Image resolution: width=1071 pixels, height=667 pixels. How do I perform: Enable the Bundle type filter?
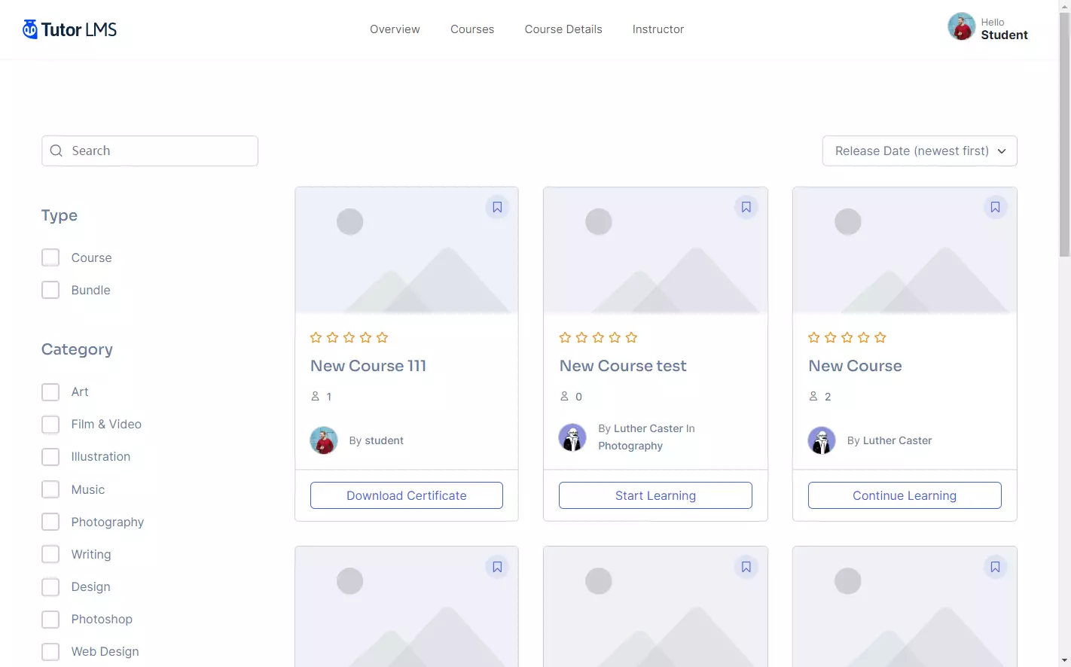tap(50, 290)
